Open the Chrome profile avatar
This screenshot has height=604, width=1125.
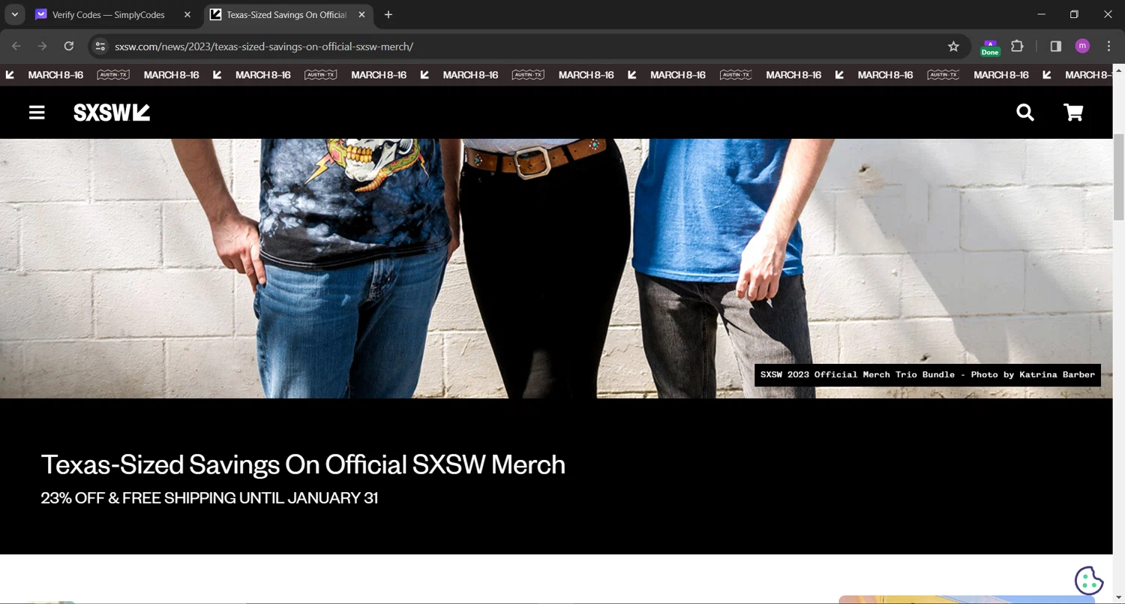point(1082,47)
